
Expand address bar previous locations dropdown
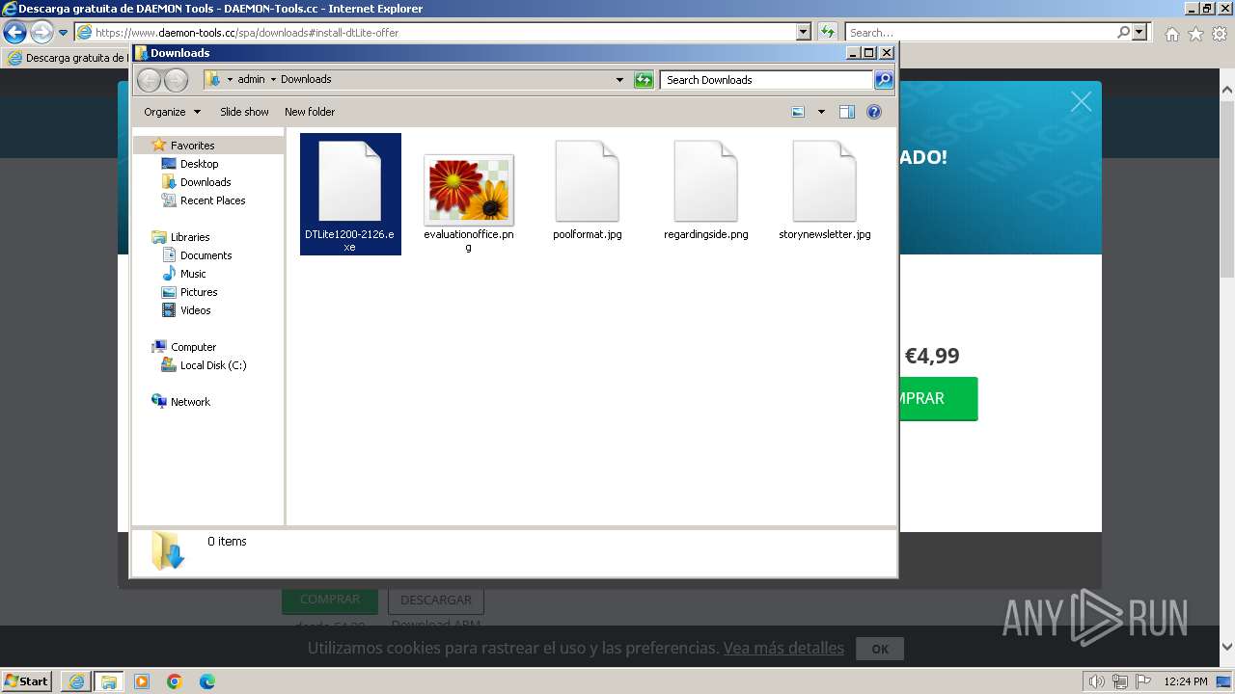[619, 80]
